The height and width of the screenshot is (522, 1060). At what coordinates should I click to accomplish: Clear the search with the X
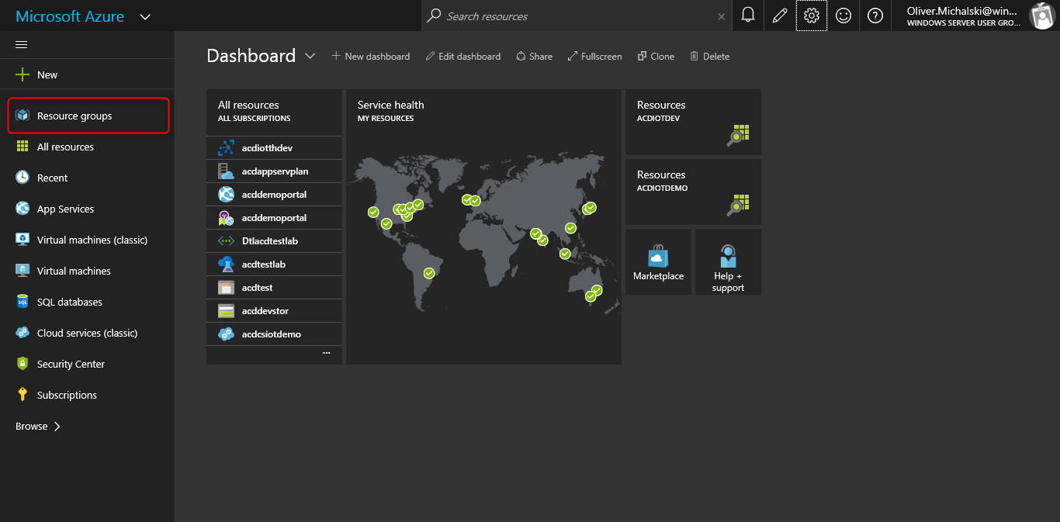pos(722,16)
